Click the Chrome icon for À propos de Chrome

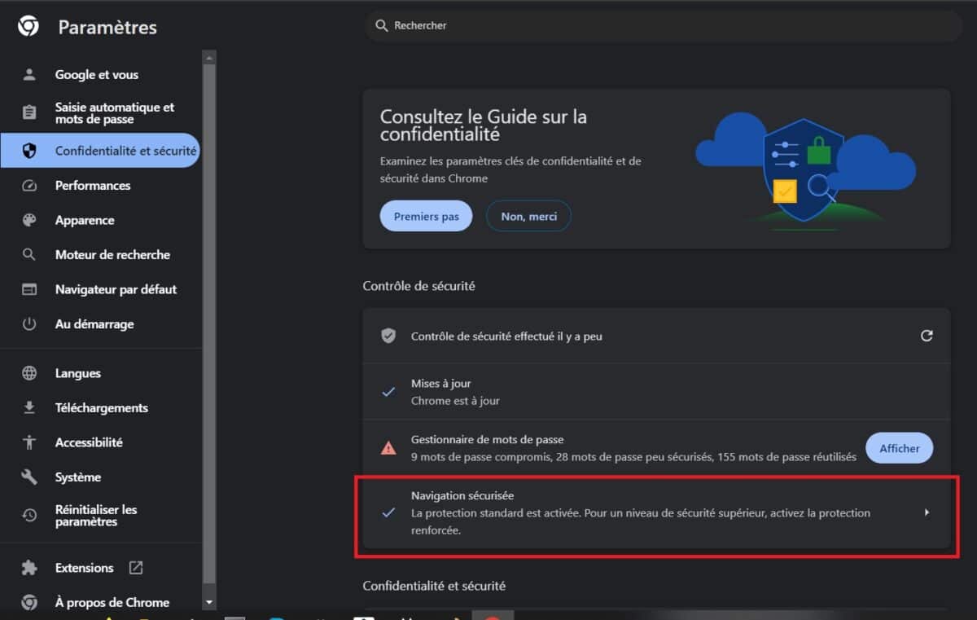pos(29,603)
